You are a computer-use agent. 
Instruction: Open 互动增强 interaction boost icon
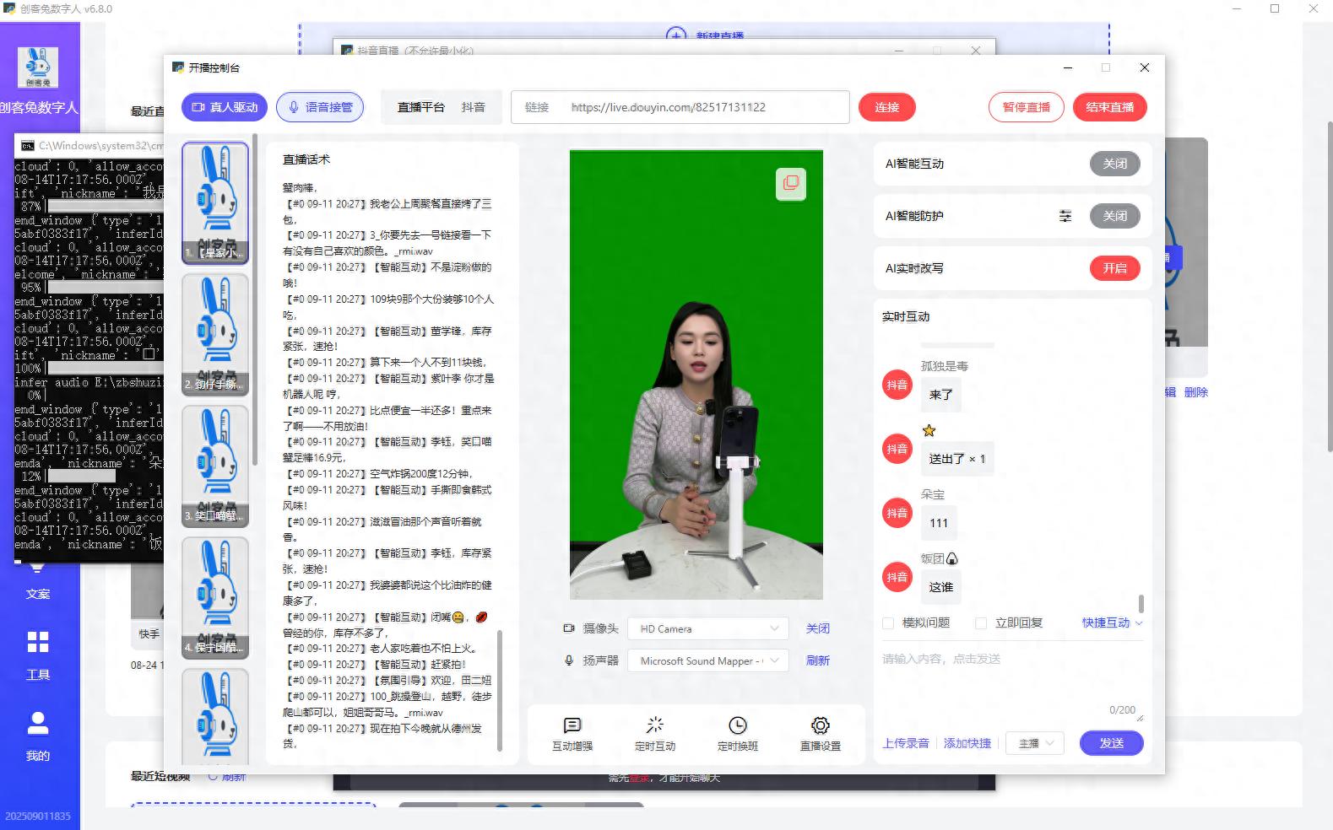click(572, 726)
